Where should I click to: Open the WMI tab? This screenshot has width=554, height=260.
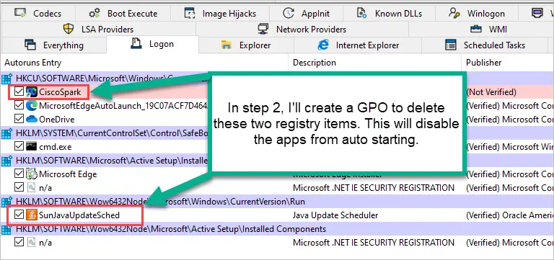tap(481, 29)
